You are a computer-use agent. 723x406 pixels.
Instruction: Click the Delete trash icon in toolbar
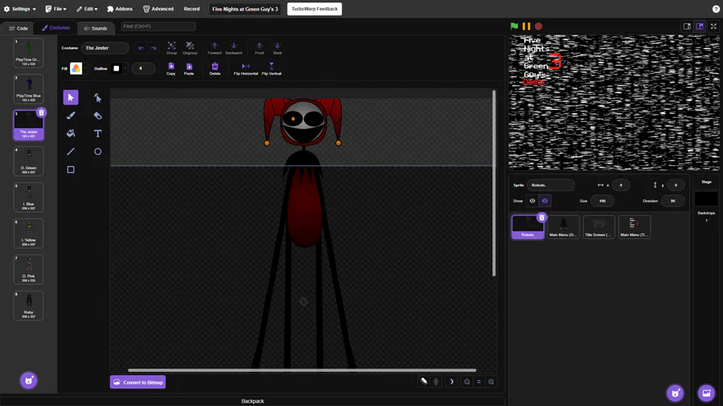(214, 68)
